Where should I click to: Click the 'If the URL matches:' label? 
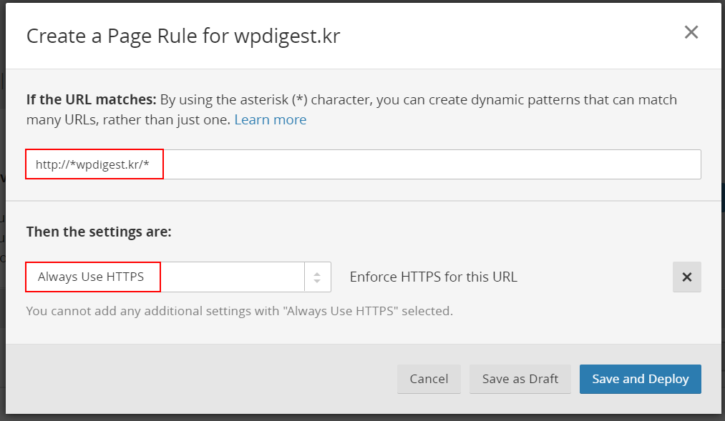pos(91,100)
